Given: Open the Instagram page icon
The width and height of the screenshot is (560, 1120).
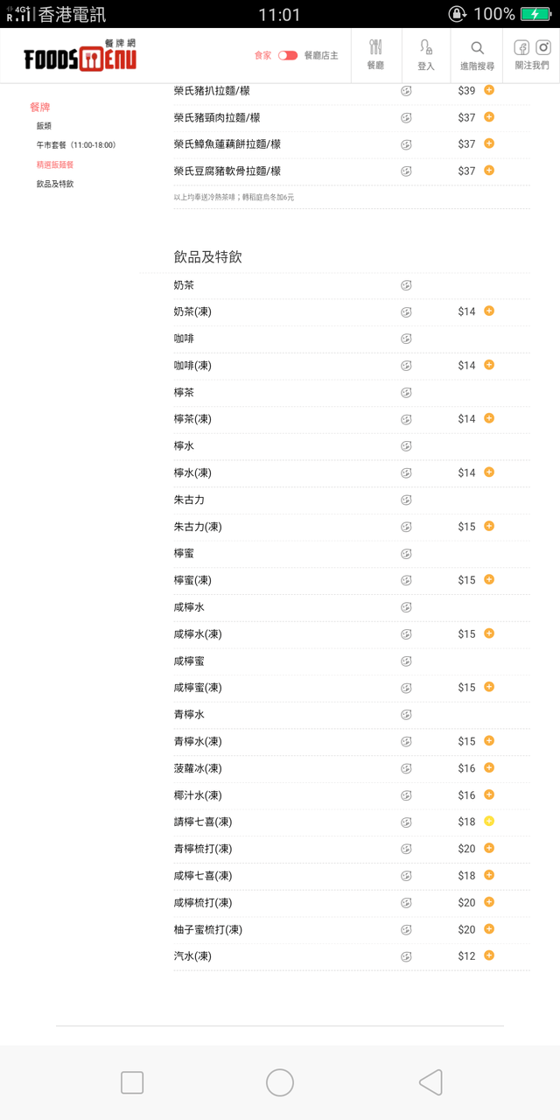Looking at the screenshot, I should click(542, 48).
